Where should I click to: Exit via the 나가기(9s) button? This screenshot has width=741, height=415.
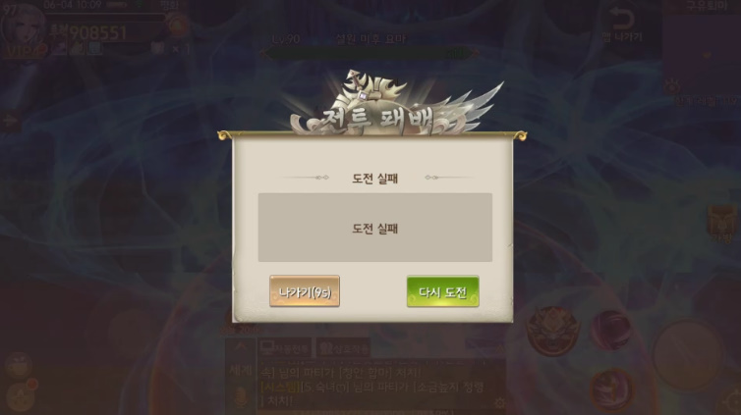(x=305, y=291)
